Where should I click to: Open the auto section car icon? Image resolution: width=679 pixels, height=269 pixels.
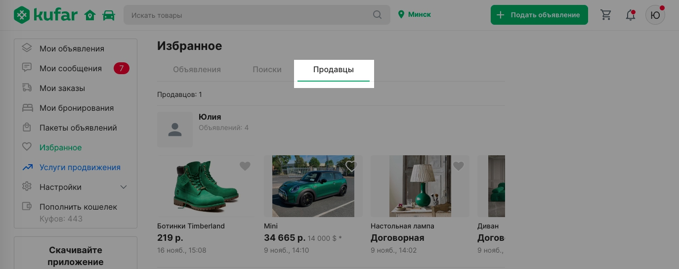pos(108,15)
